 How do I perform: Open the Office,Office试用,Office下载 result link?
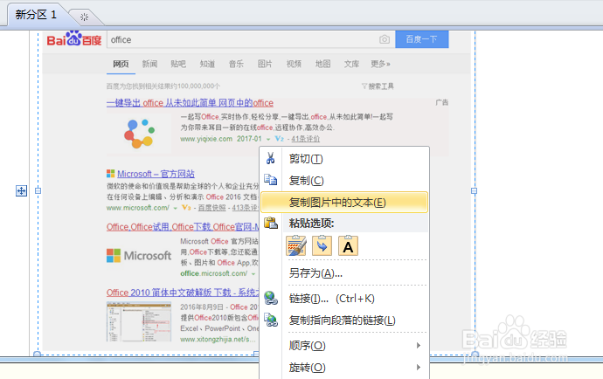pos(183,227)
